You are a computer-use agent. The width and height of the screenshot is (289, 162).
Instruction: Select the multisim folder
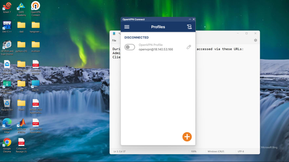click(35, 47)
